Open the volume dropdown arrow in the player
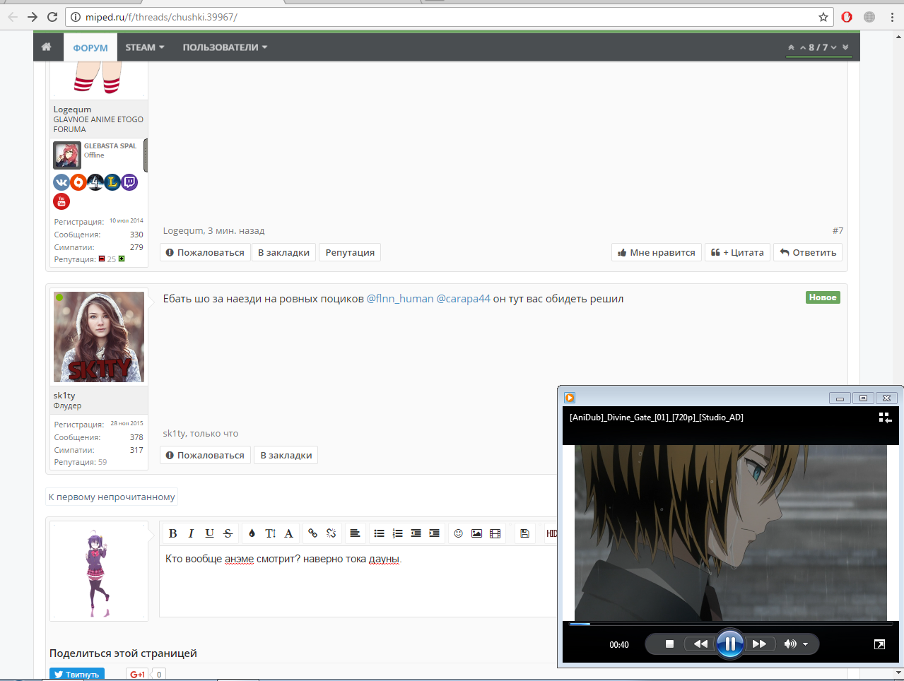The height and width of the screenshot is (681, 904). coord(805,644)
